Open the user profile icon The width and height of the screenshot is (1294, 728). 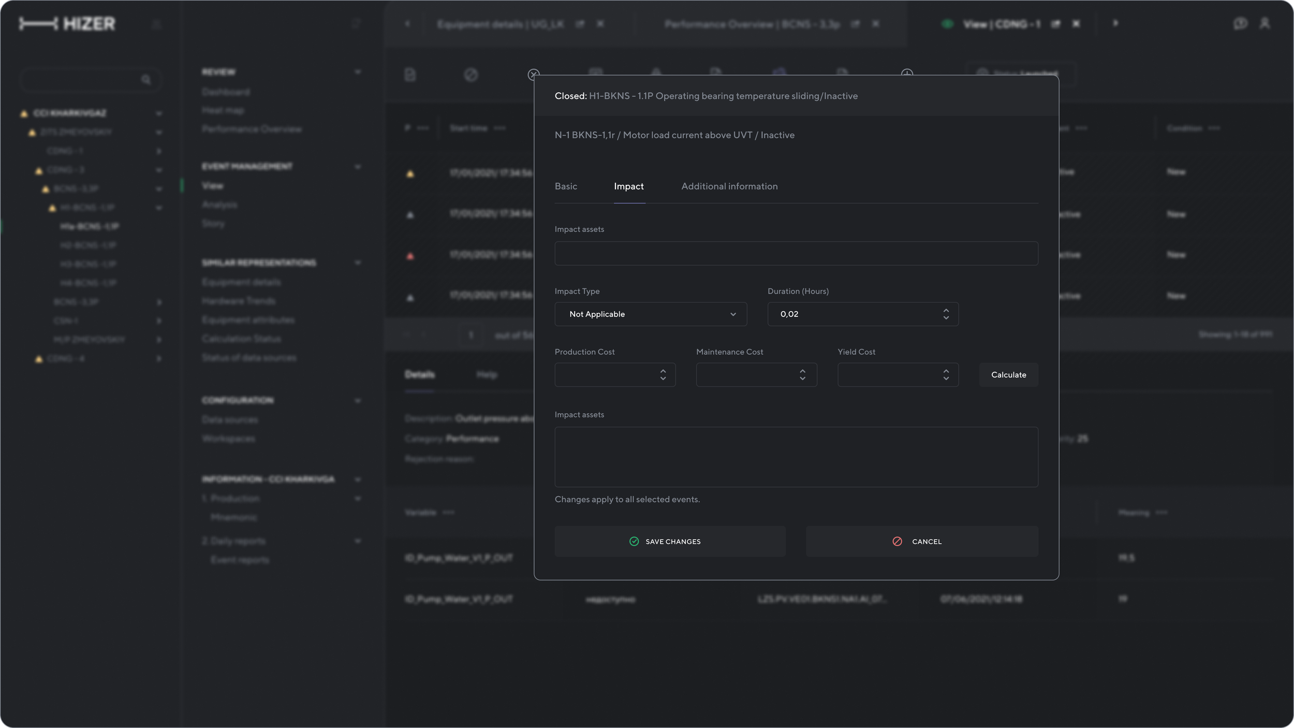[1264, 24]
